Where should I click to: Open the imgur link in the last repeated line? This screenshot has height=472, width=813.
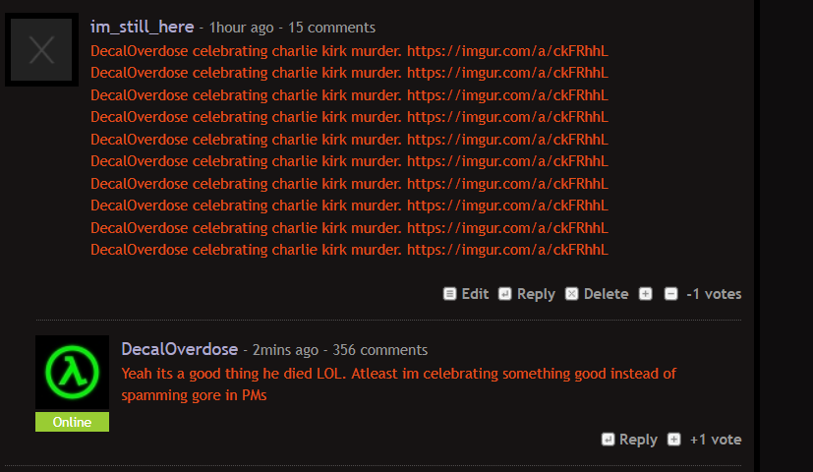(507, 250)
